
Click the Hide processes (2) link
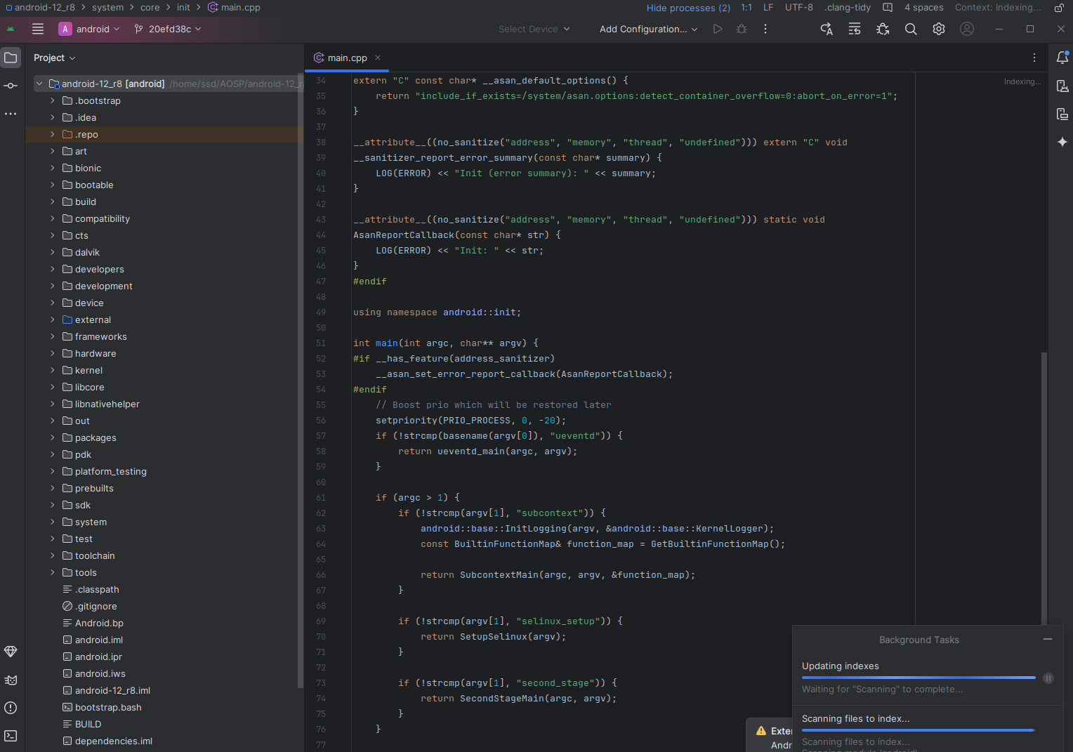click(687, 8)
